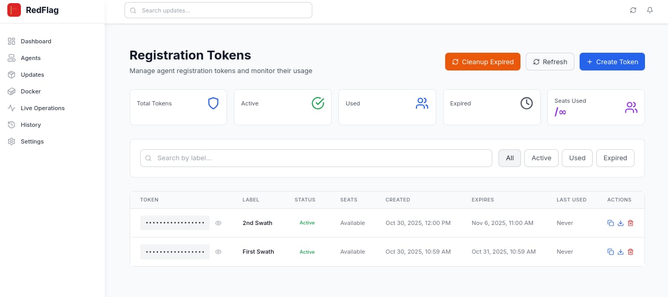Filter tokens by Used status

(x=577, y=158)
